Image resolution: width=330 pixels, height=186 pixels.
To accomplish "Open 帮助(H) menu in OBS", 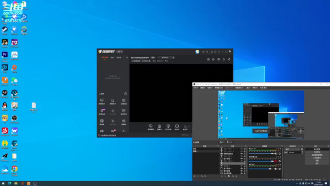I will (x=255, y=88).
